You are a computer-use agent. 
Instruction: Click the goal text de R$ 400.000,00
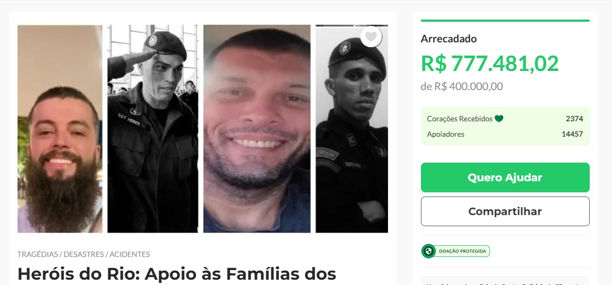pyautogui.click(x=462, y=86)
